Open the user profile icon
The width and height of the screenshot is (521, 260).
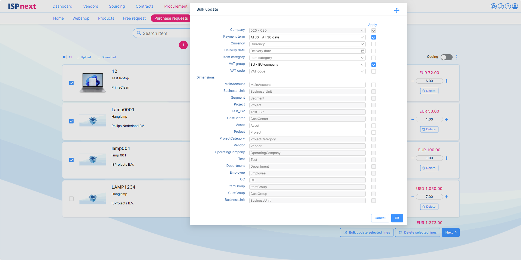click(x=515, y=6)
